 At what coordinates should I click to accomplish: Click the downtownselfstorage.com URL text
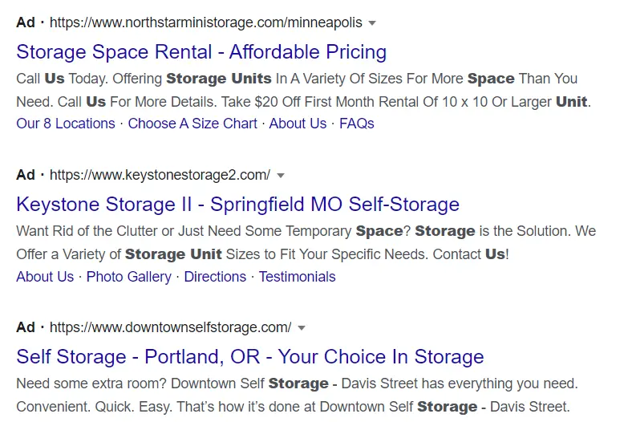coord(170,327)
